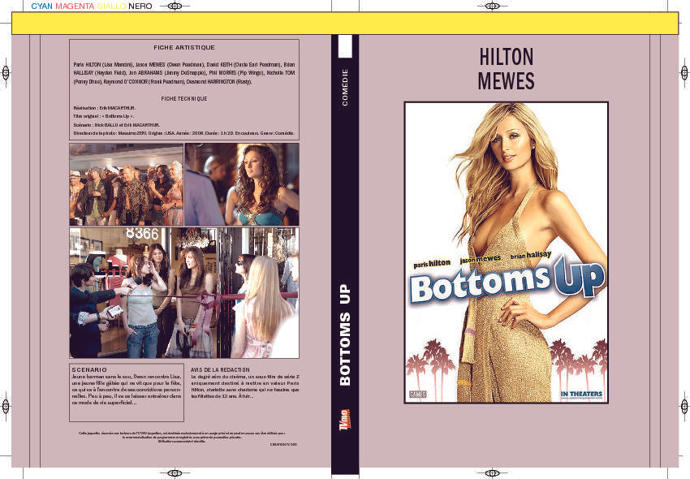The height and width of the screenshot is (479, 690).
Task: Select the AVIS DE LA REDACTION heading
Action: pyautogui.click(x=220, y=370)
